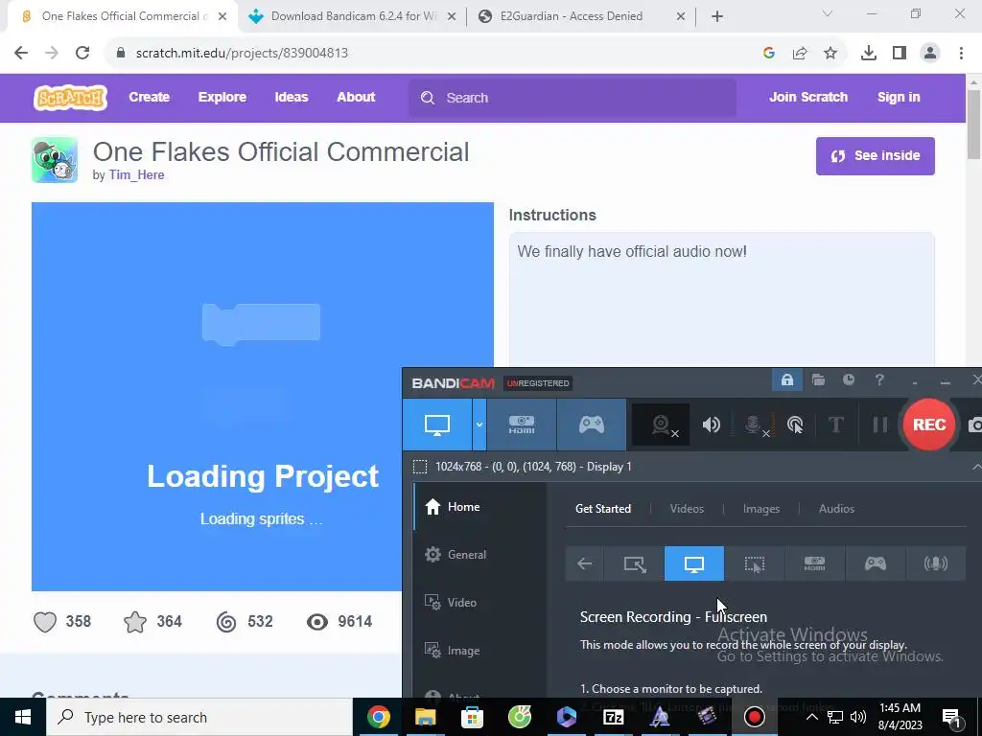Go back in Chrome

click(x=21, y=53)
